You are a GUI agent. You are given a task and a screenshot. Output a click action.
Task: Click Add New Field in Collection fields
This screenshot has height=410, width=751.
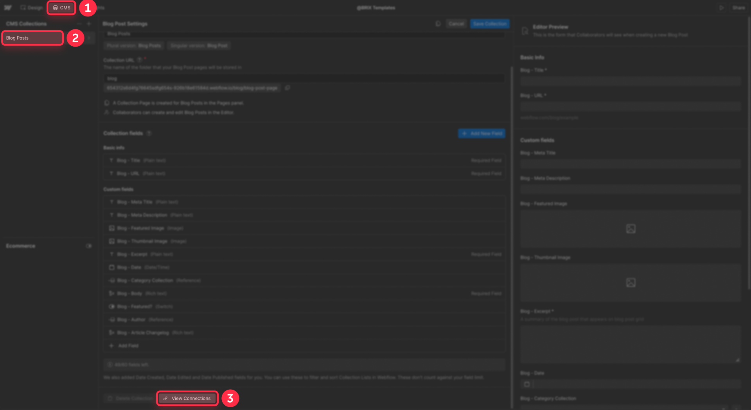[x=481, y=133]
